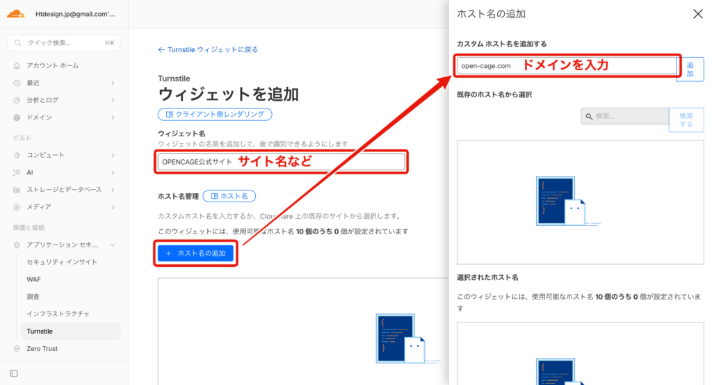This screenshot has width=712, height=385.
Task: Close the ホスト名の追加 panel
Action: 698,14
